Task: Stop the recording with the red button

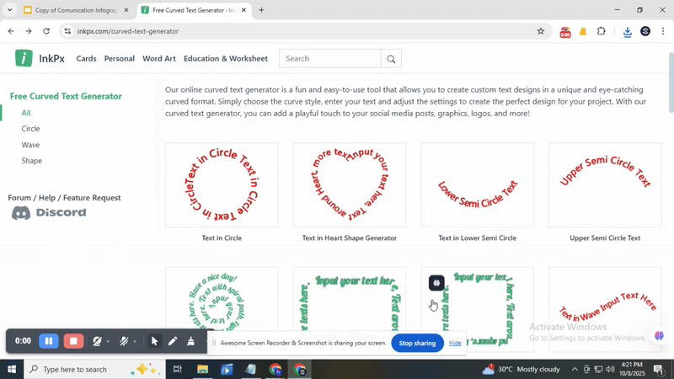Action: point(74,341)
